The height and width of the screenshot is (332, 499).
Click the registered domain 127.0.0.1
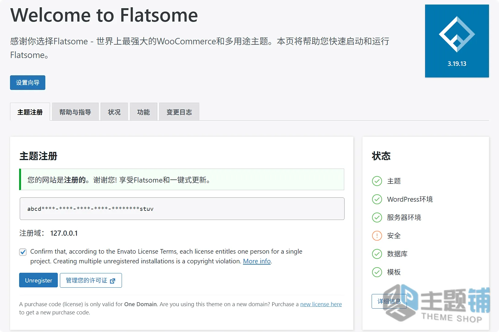pyautogui.click(x=64, y=233)
